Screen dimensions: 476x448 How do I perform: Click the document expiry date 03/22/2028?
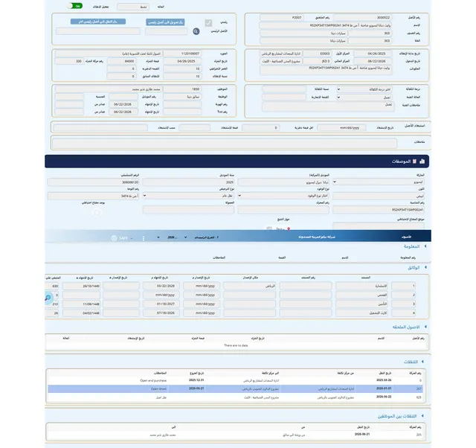click(x=161, y=286)
